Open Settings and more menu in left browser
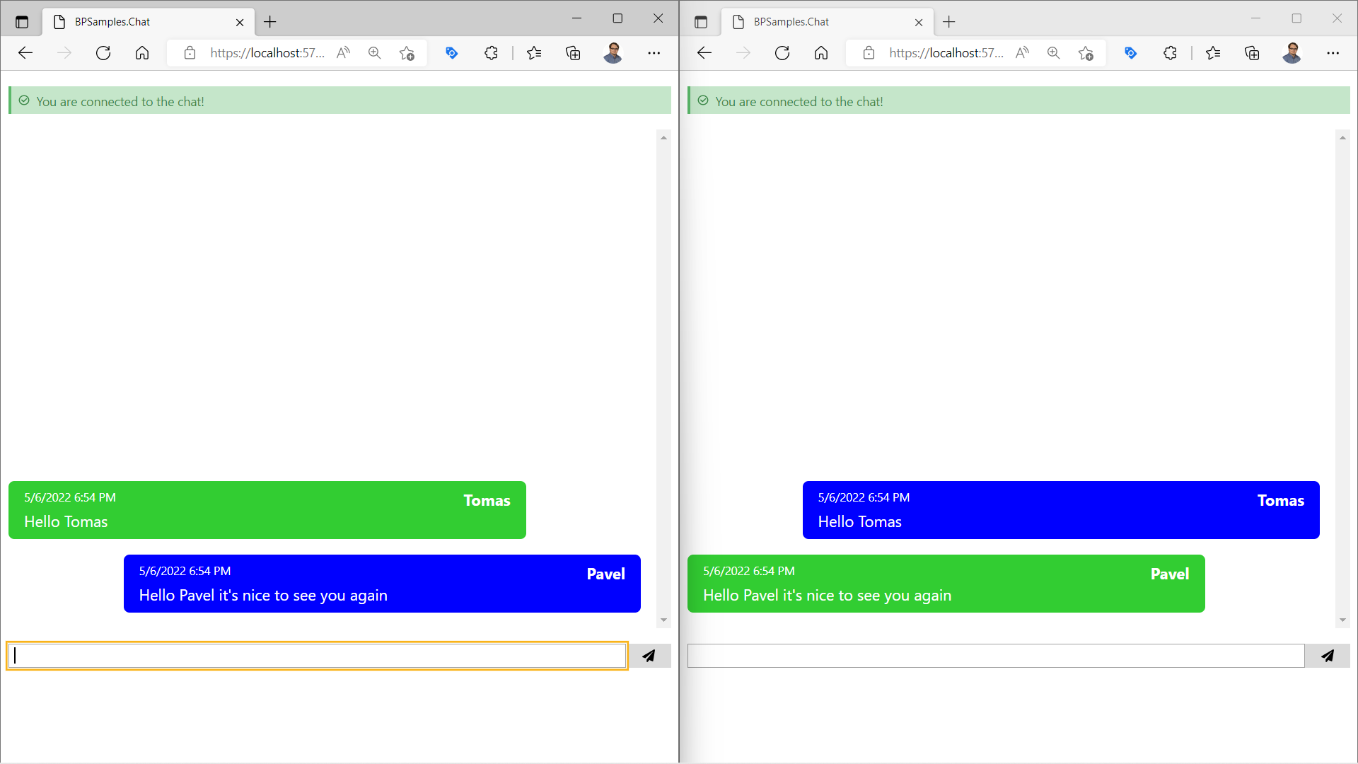Viewport: 1358px width, 764px height. click(654, 53)
